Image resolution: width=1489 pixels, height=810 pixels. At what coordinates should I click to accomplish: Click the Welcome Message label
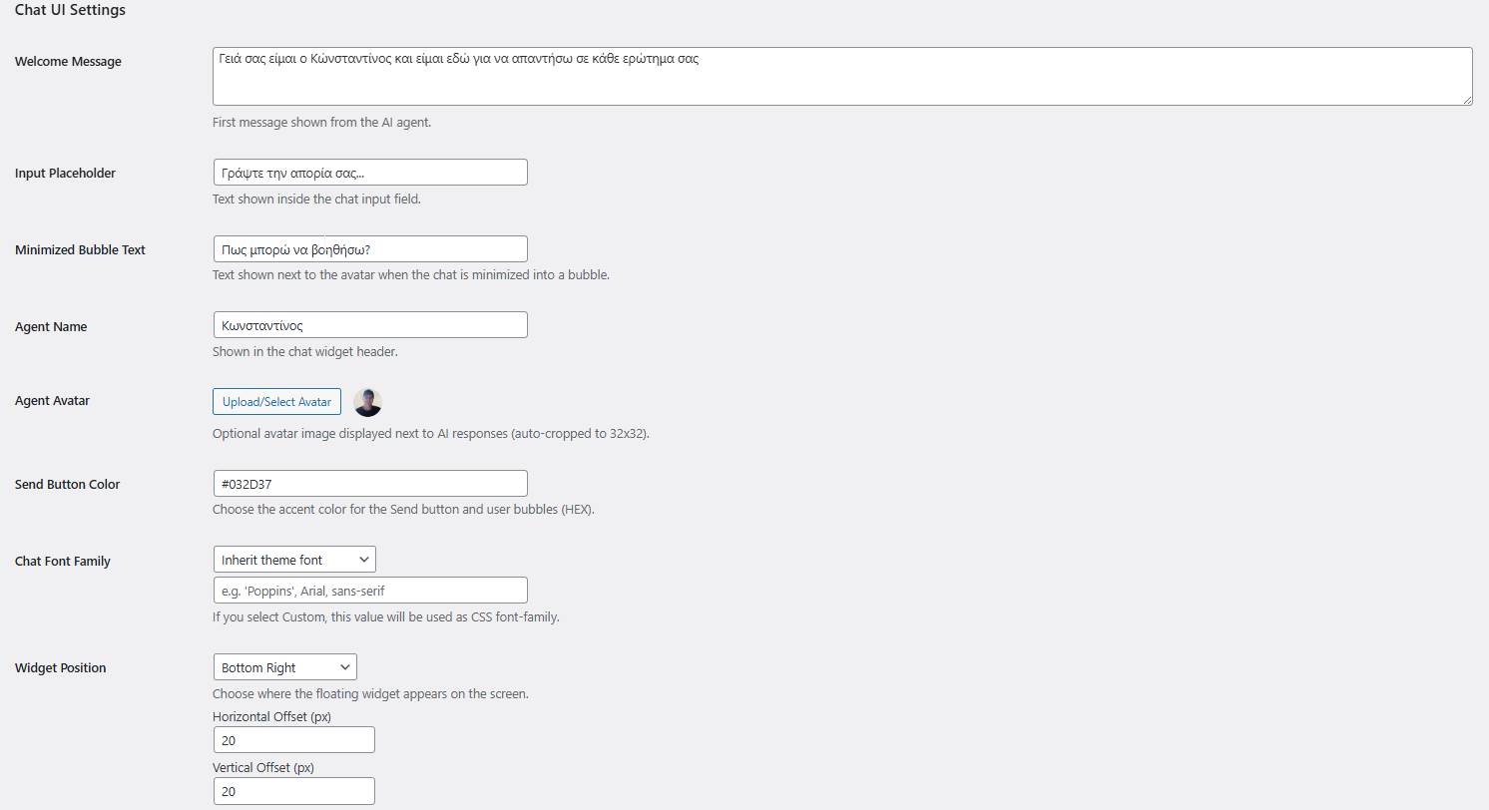point(68,62)
